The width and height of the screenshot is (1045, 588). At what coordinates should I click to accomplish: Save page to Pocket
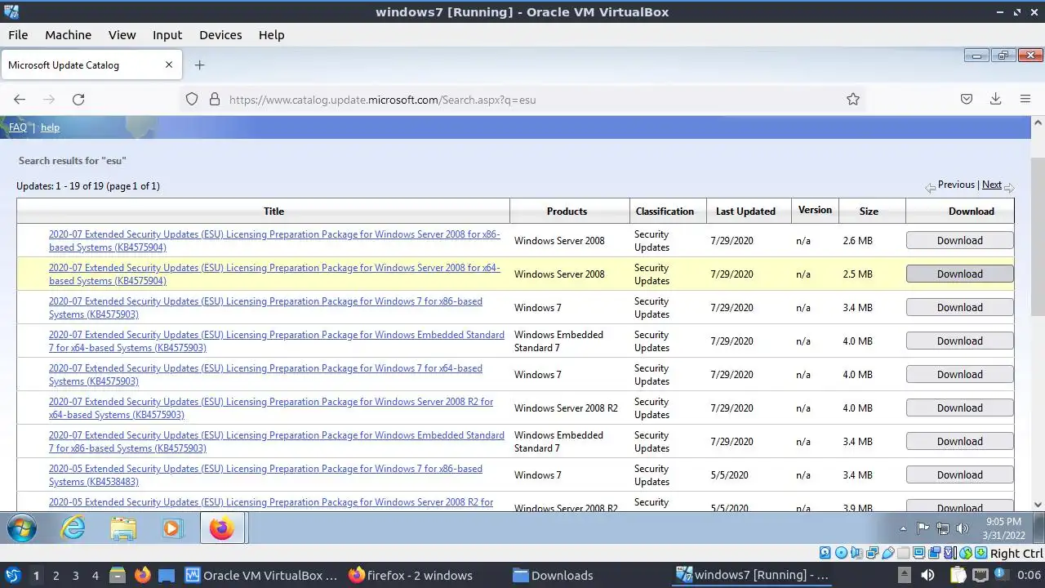[967, 100]
